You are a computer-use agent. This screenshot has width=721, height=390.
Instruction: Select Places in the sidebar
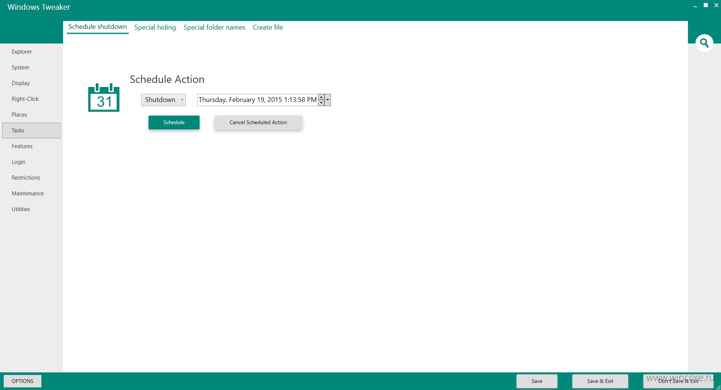[x=32, y=115]
